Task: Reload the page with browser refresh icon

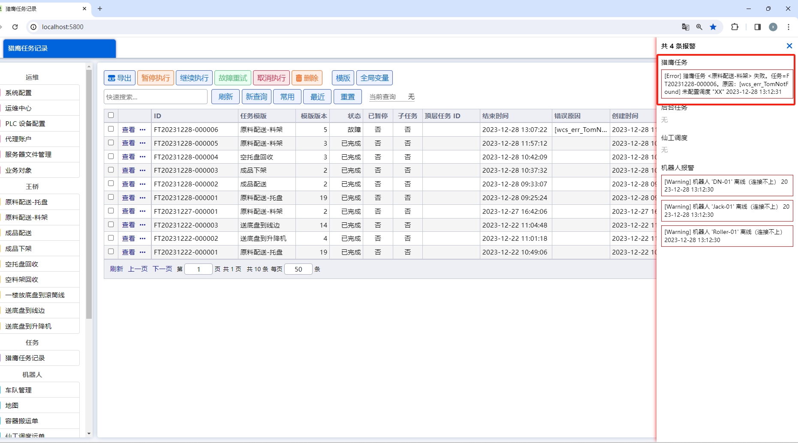Action: coord(15,27)
